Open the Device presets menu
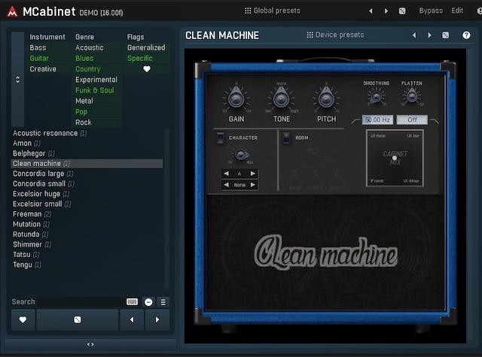Viewport: 482px width, 357px height. tap(335, 35)
